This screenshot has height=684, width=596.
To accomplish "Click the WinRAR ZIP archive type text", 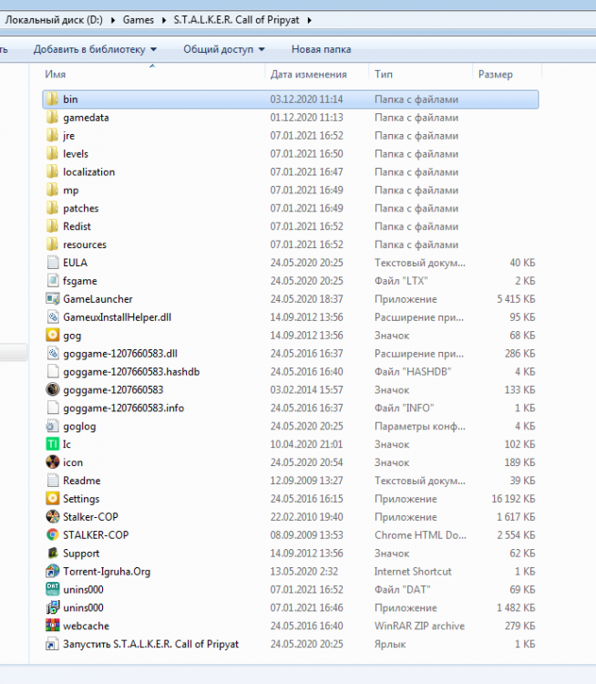I will point(419,626).
